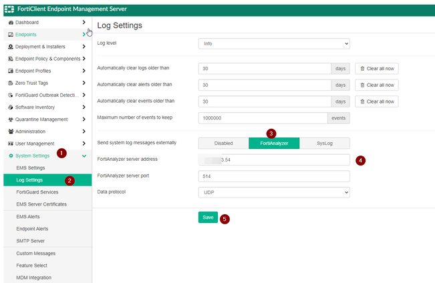Click the Endpoint Policy & Components icon
This screenshot has width=435, height=283.
click(11, 59)
